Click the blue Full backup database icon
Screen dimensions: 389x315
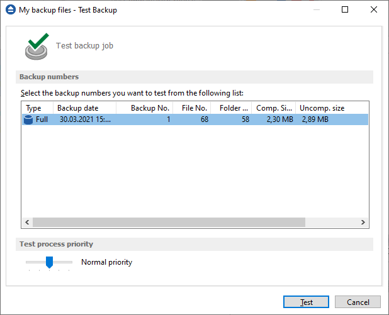pyautogui.click(x=28, y=119)
